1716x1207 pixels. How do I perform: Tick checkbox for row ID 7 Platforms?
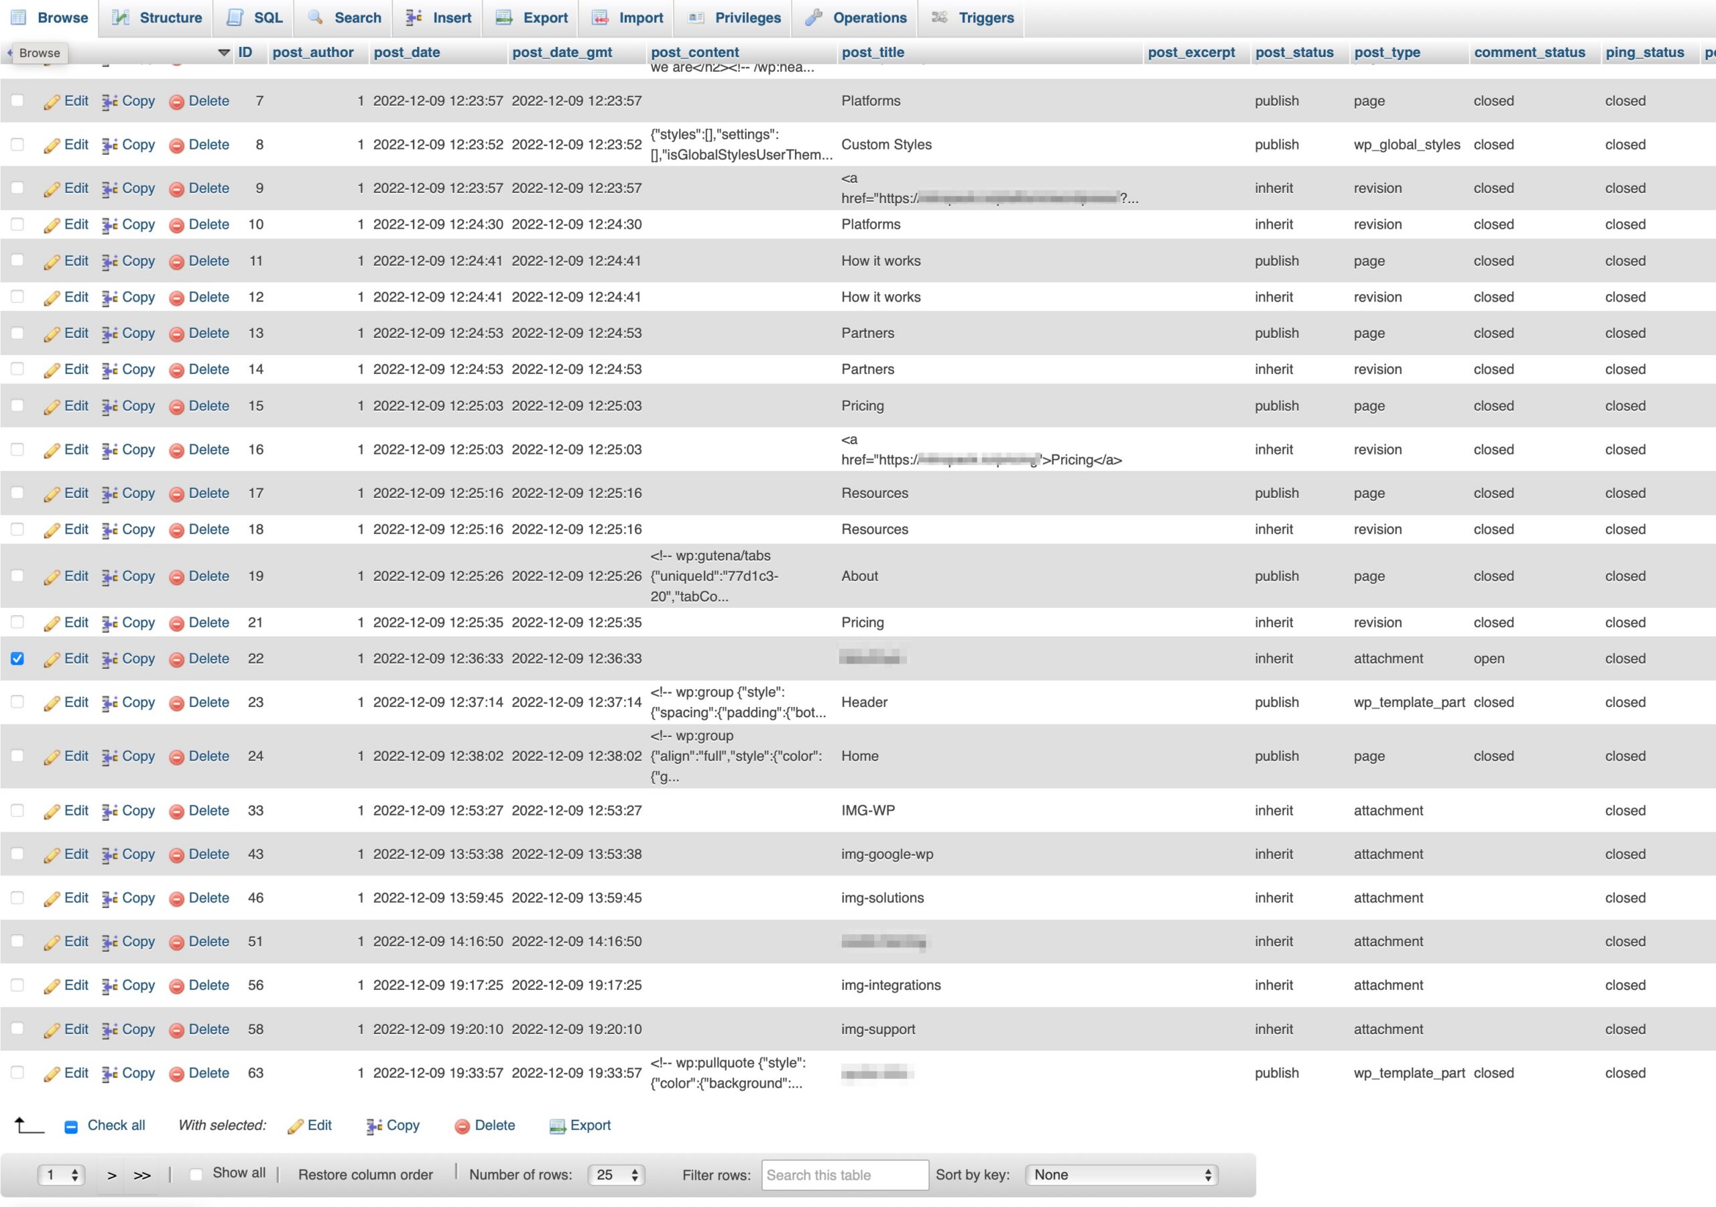[x=17, y=100]
